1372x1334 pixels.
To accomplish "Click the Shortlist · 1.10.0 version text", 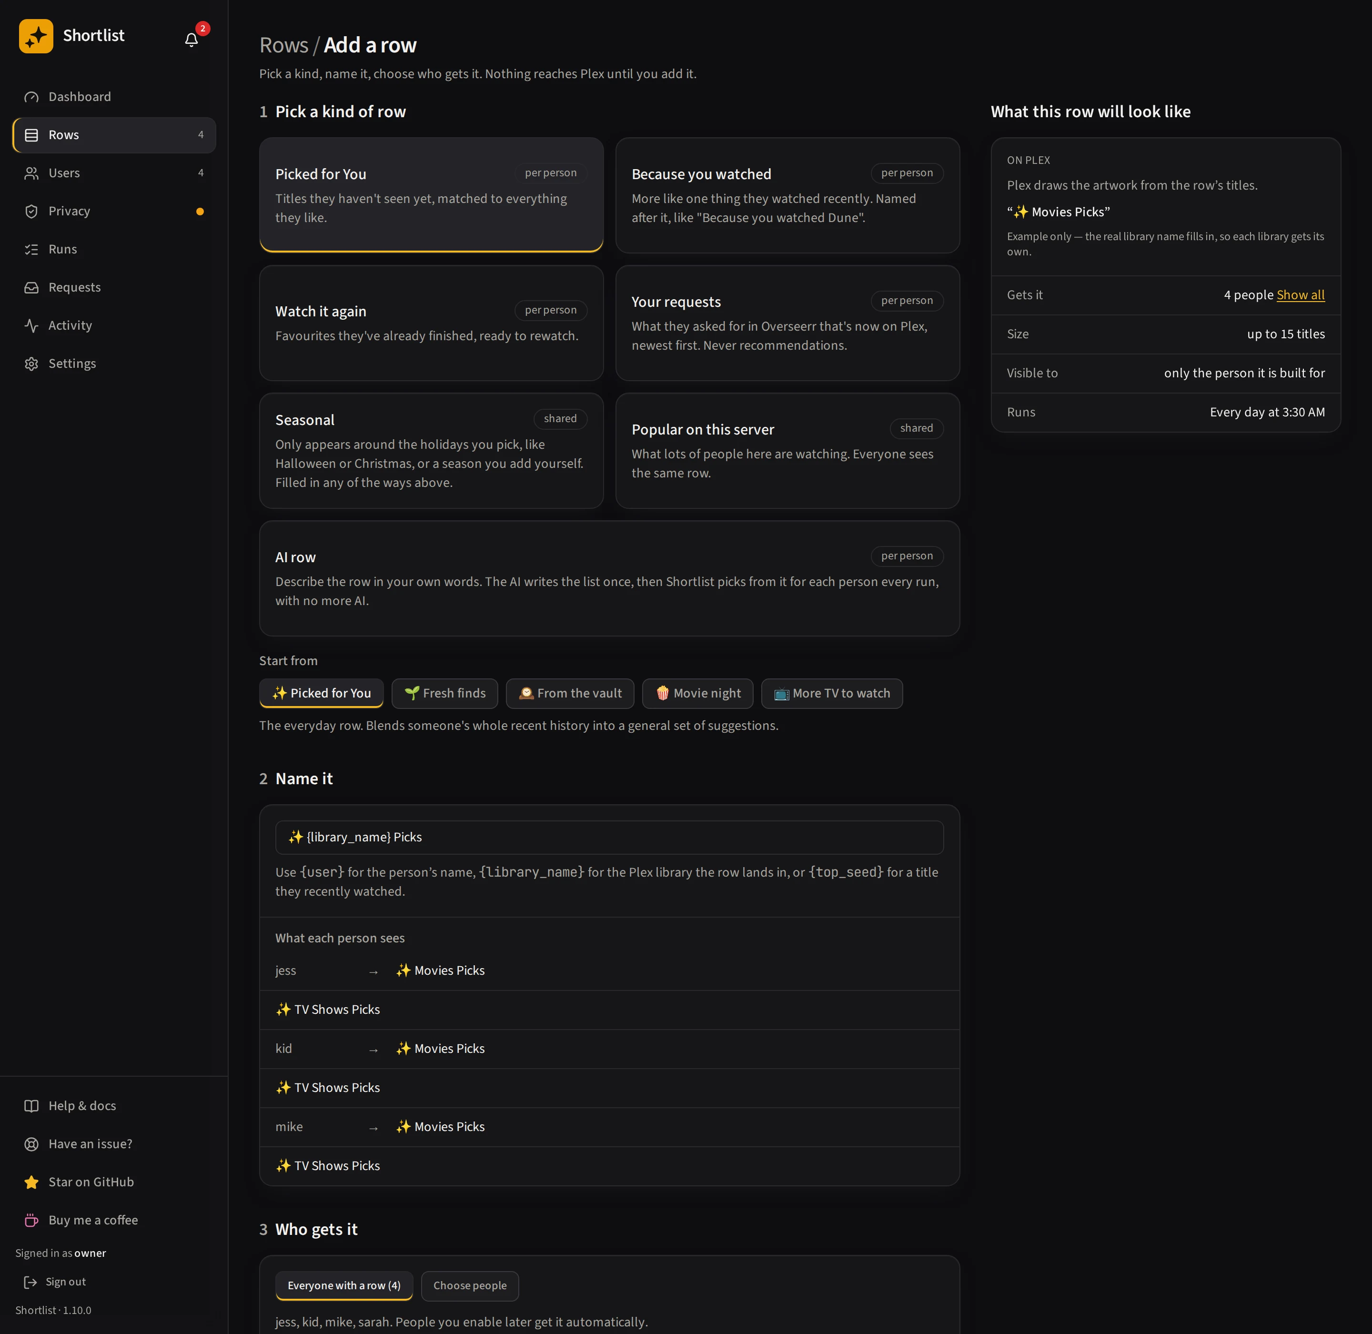I will [x=53, y=1310].
